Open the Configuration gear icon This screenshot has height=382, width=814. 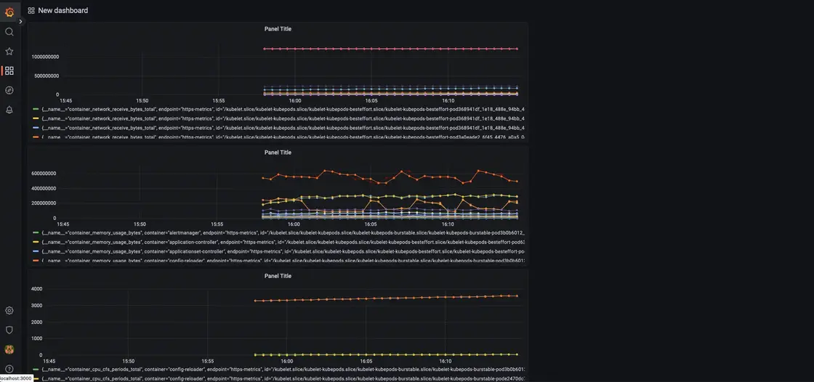point(9,311)
